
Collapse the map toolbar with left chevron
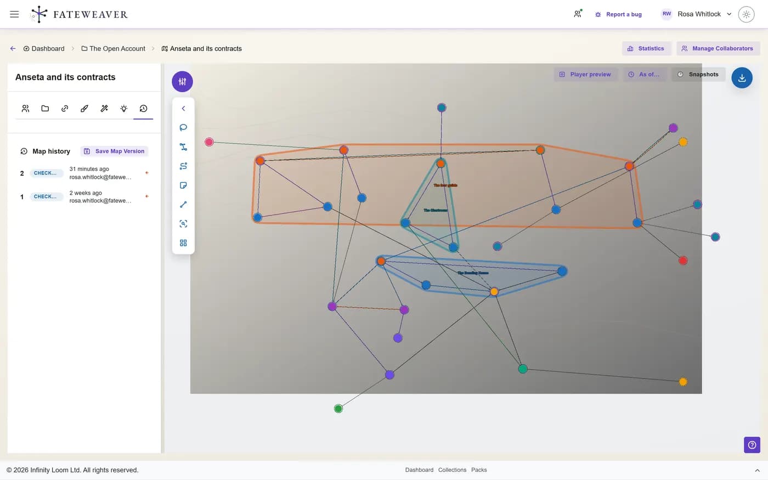point(183,109)
